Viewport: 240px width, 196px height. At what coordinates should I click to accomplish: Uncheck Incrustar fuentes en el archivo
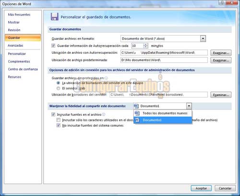click(53, 114)
